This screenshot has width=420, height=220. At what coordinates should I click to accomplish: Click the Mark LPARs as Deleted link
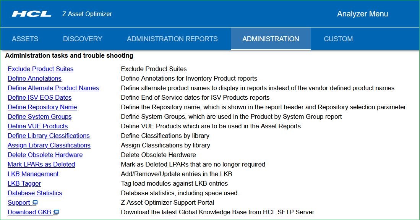click(41, 165)
